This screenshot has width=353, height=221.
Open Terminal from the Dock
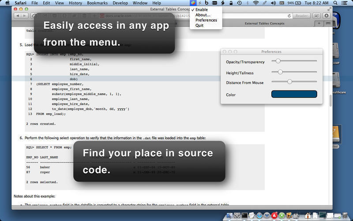pyautogui.click(x=244, y=215)
